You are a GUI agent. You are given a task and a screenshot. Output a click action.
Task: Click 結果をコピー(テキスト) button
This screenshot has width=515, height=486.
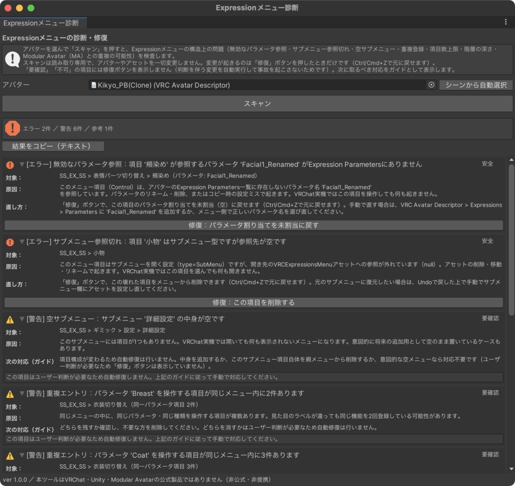53,146
